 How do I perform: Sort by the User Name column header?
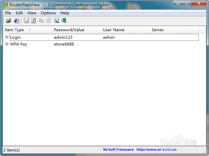point(125,30)
